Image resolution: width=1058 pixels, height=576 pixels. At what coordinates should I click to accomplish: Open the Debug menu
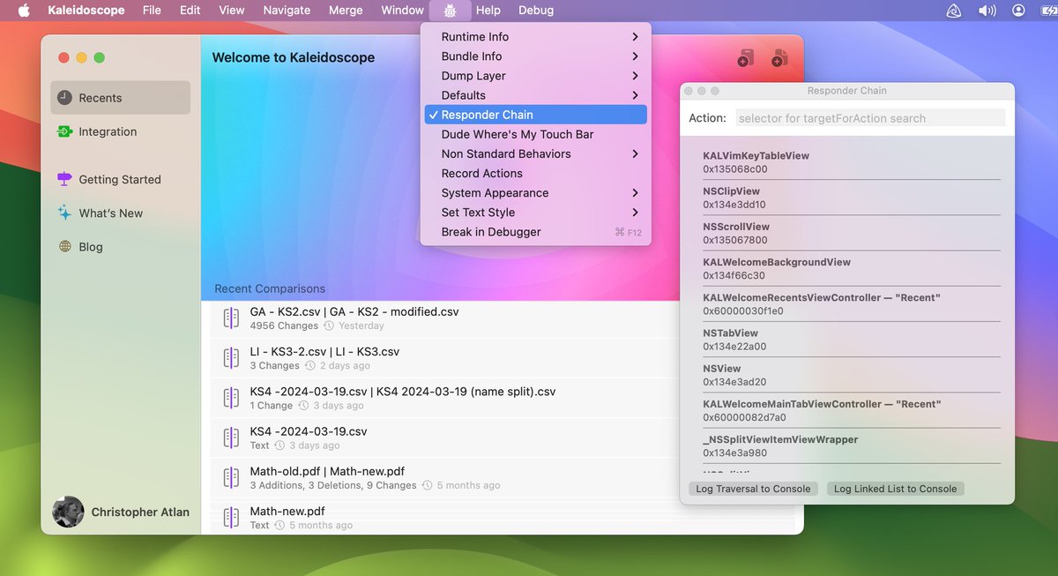click(x=536, y=11)
